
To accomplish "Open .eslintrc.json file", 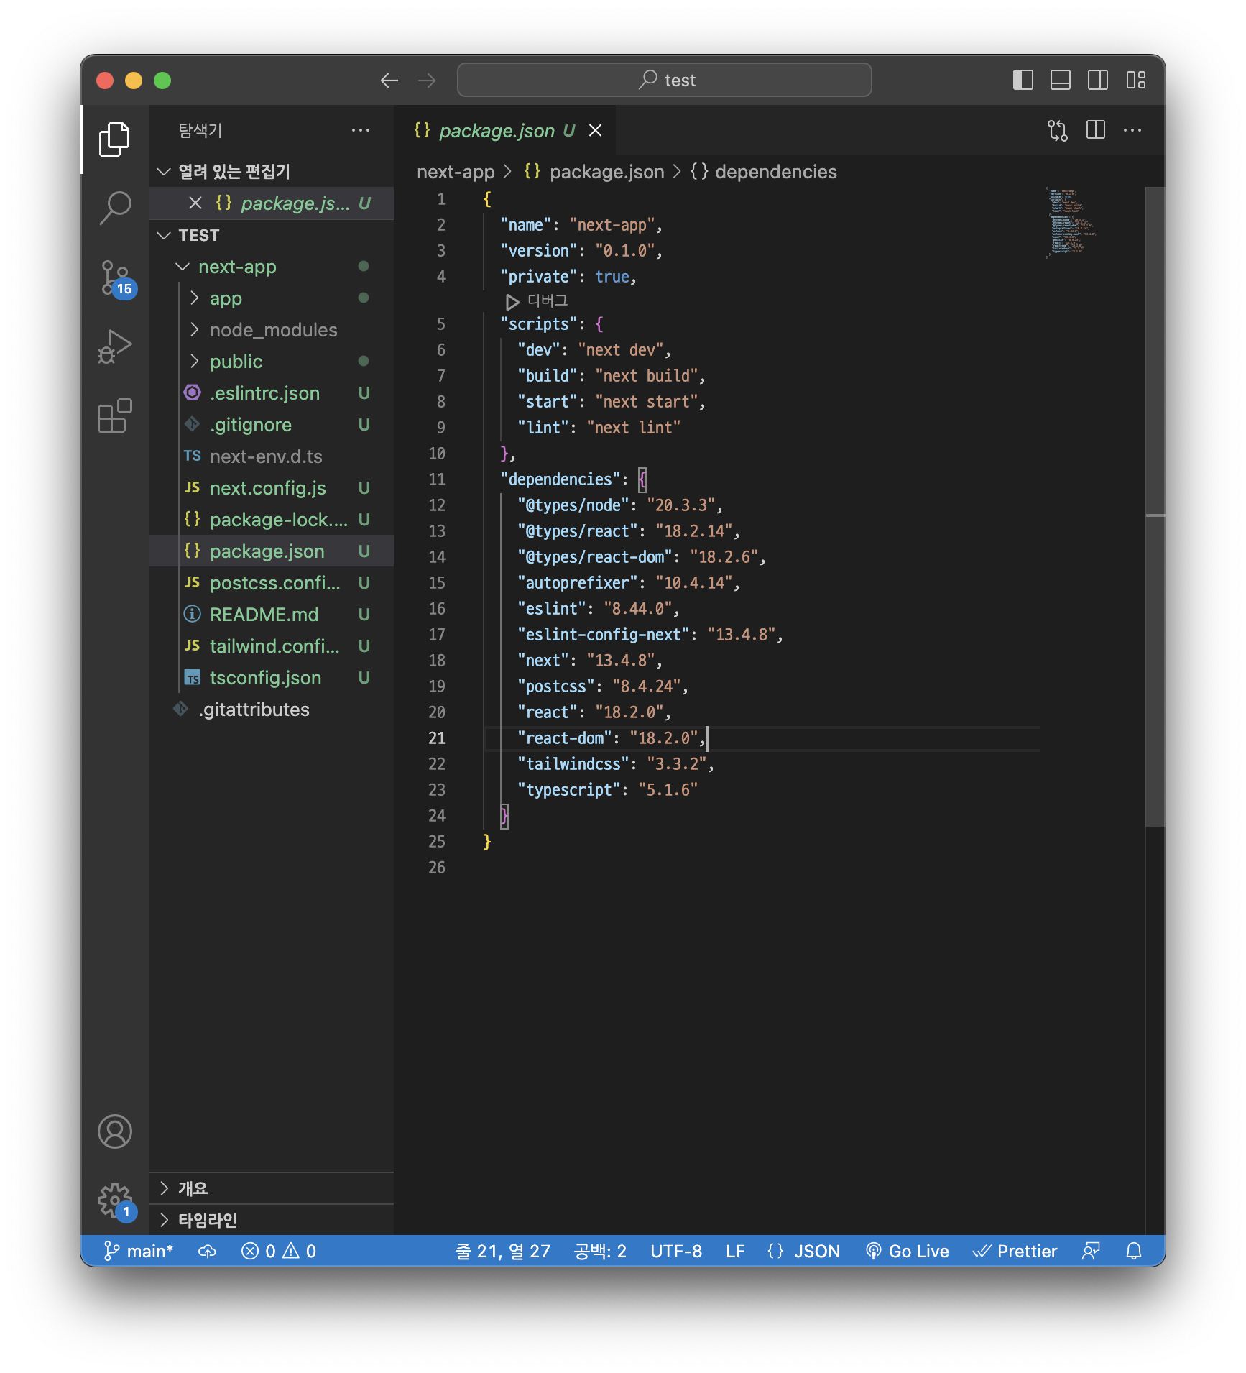I will [x=272, y=393].
